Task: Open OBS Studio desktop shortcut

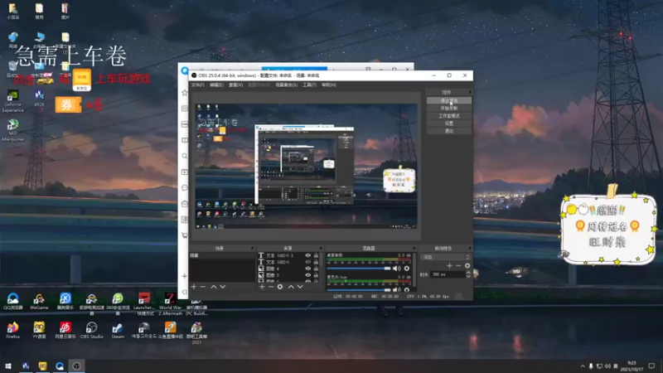Action: click(91, 330)
